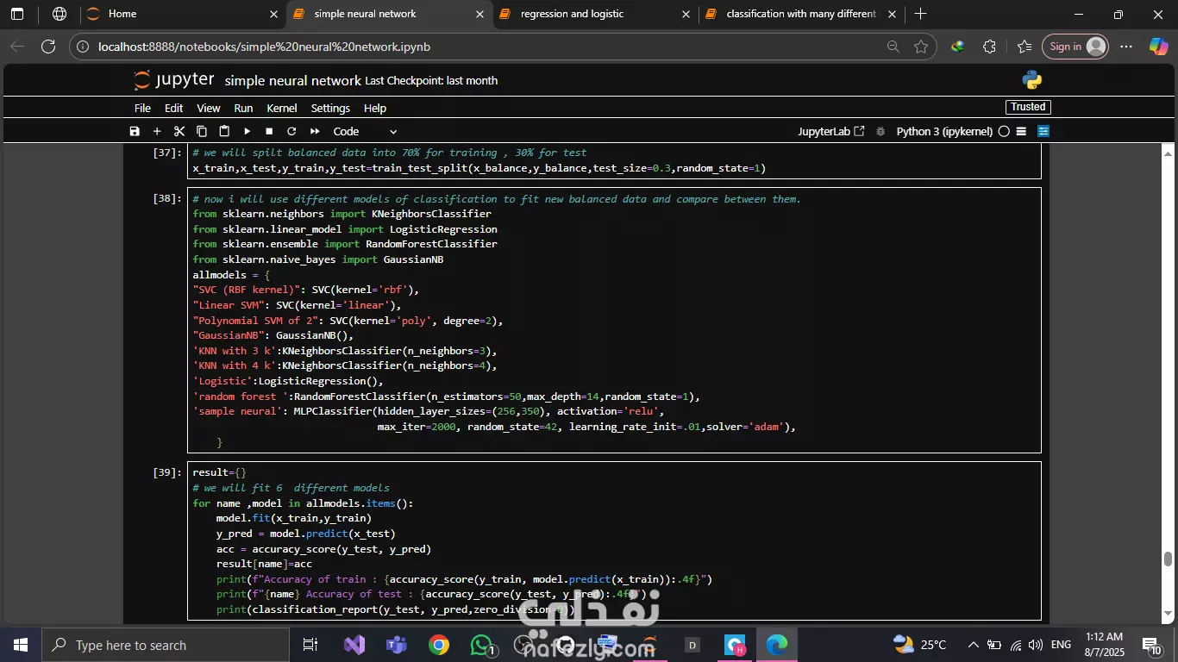Screen dimensions: 1178x662
Task: Switch to the Home browser tab
Action: 182,14
